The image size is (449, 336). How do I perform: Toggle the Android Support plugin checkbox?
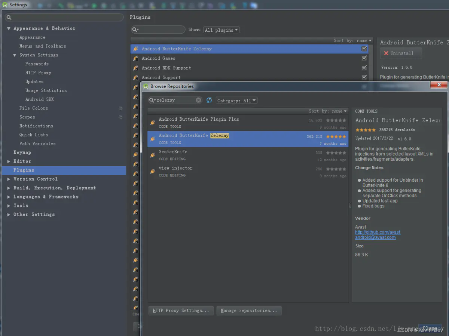[364, 77]
